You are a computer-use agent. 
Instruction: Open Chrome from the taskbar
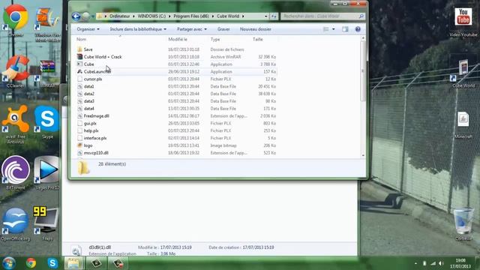31,263
